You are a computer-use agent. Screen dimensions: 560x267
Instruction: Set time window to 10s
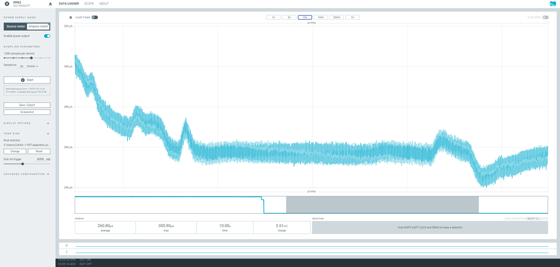305,17
